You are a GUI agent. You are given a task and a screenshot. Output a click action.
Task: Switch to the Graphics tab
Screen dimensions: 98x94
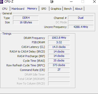point(56,9)
